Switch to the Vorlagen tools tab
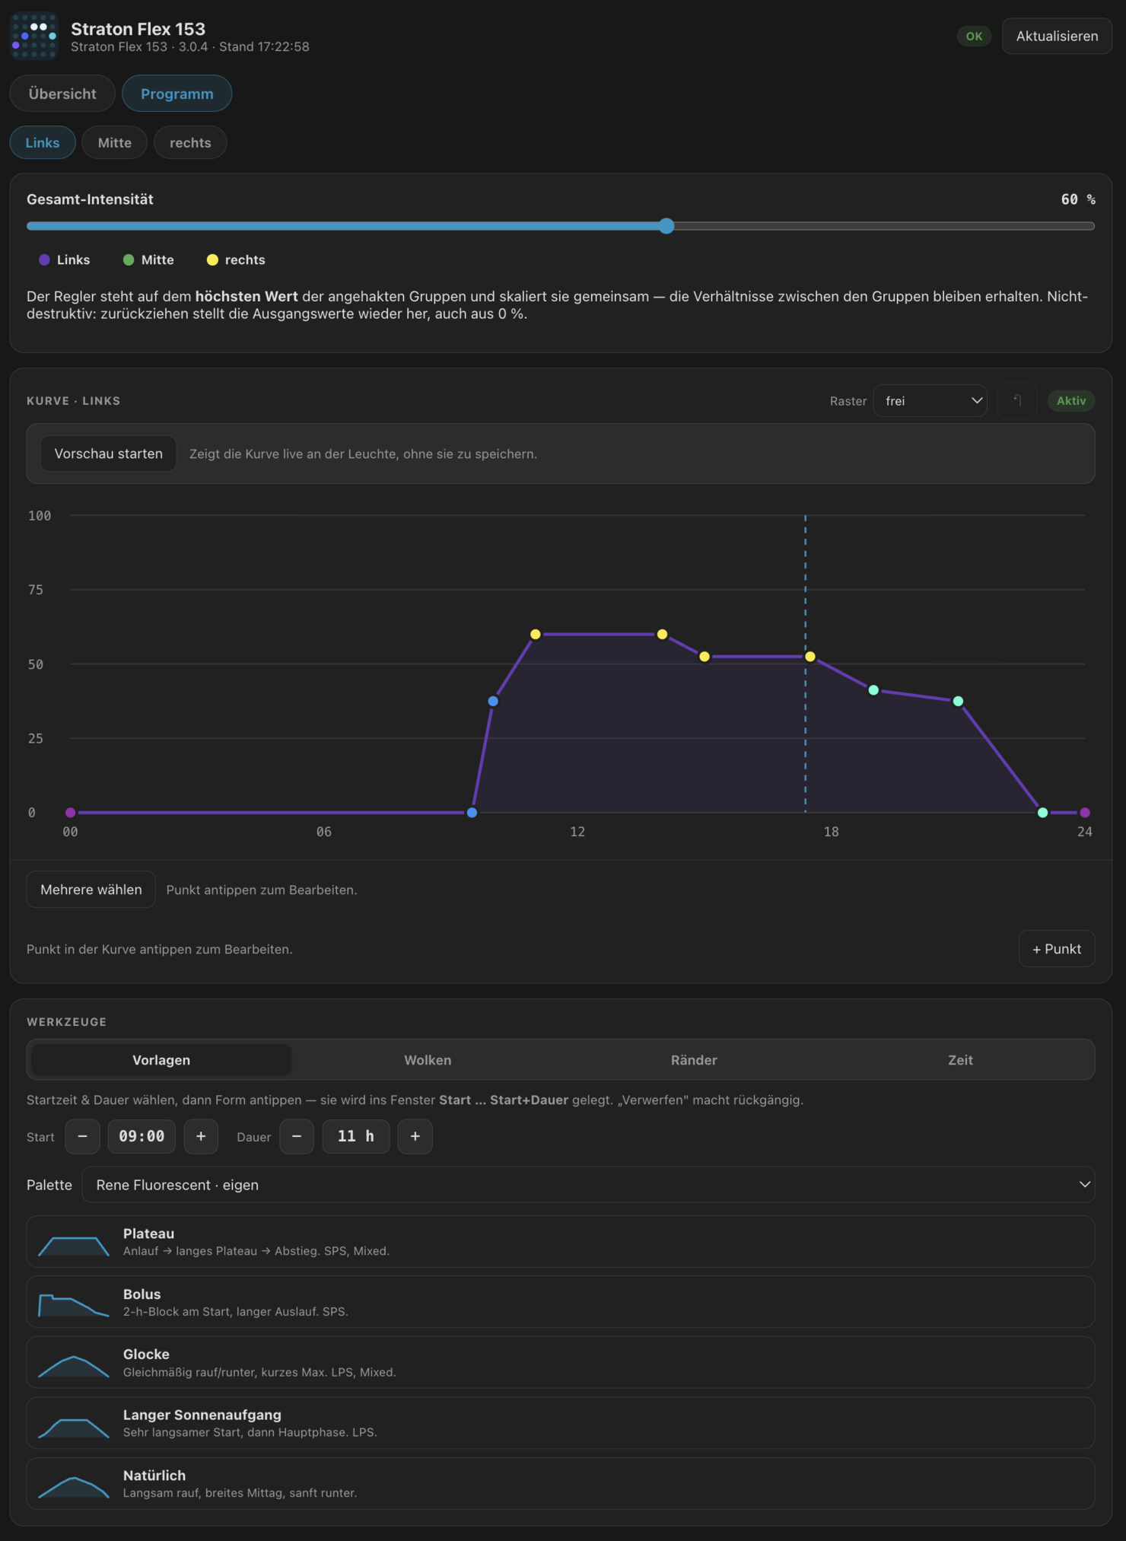The height and width of the screenshot is (1541, 1126). pyautogui.click(x=161, y=1060)
